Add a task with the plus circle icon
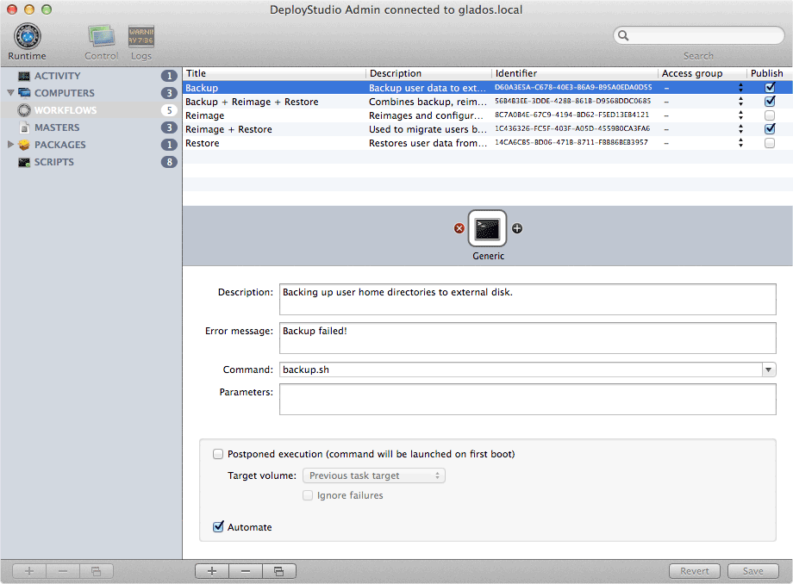Viewport: 793px width, 584px height. coord(517,228)
